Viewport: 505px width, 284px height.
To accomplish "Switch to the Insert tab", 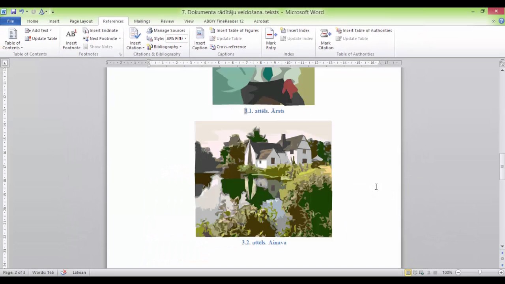I will click(x=54, y=21).
